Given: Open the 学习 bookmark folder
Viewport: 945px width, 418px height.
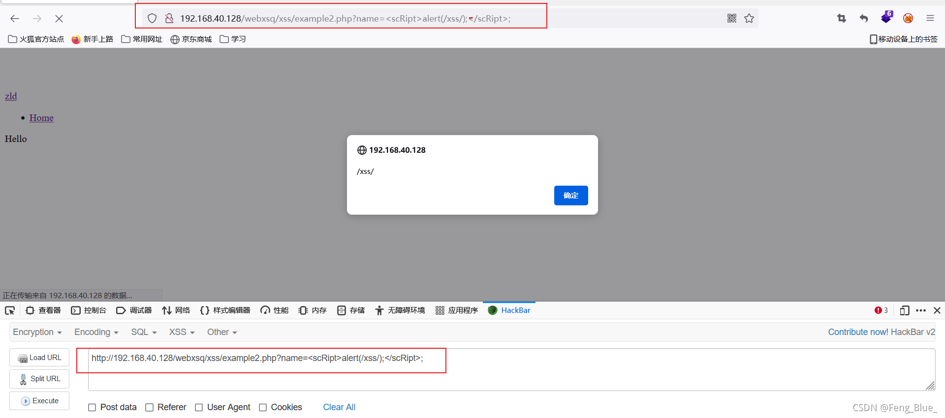Looking at the screenshot, I should [233, 39].
